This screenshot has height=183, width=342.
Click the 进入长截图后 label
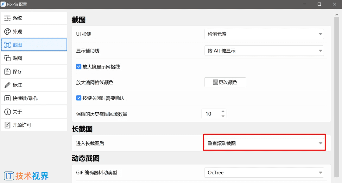coord(90,144)
